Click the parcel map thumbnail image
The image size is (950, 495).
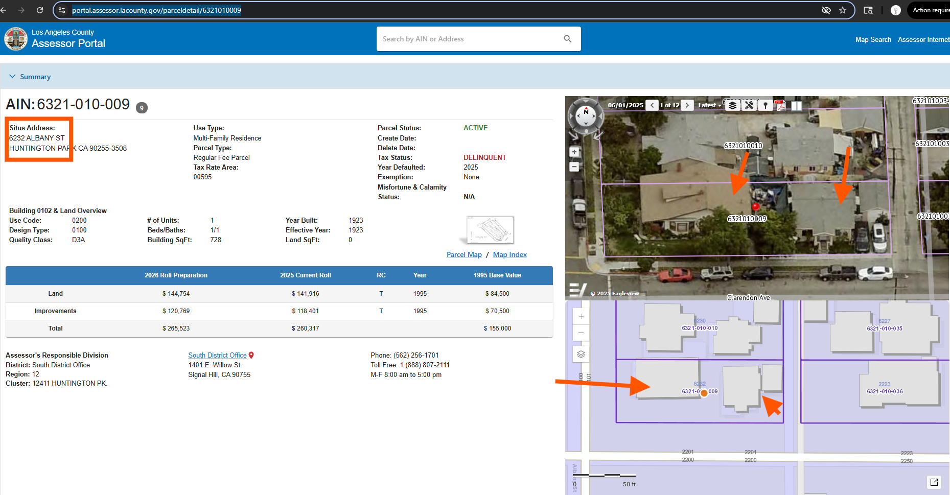(x=490, y=230)
